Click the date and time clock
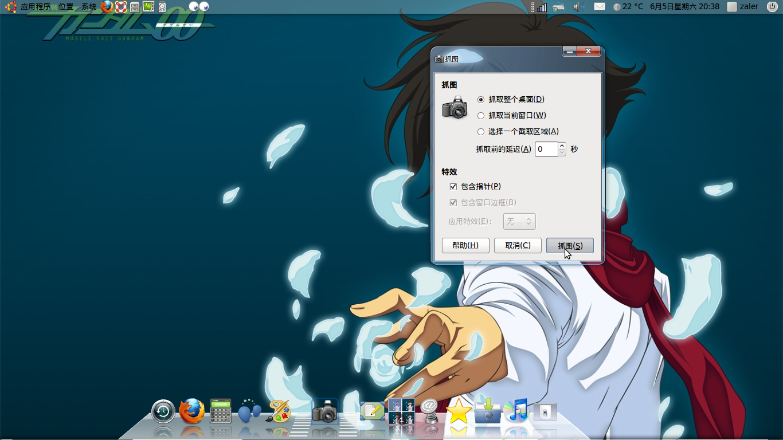The image size is (783, 440). tap(684, 7)
